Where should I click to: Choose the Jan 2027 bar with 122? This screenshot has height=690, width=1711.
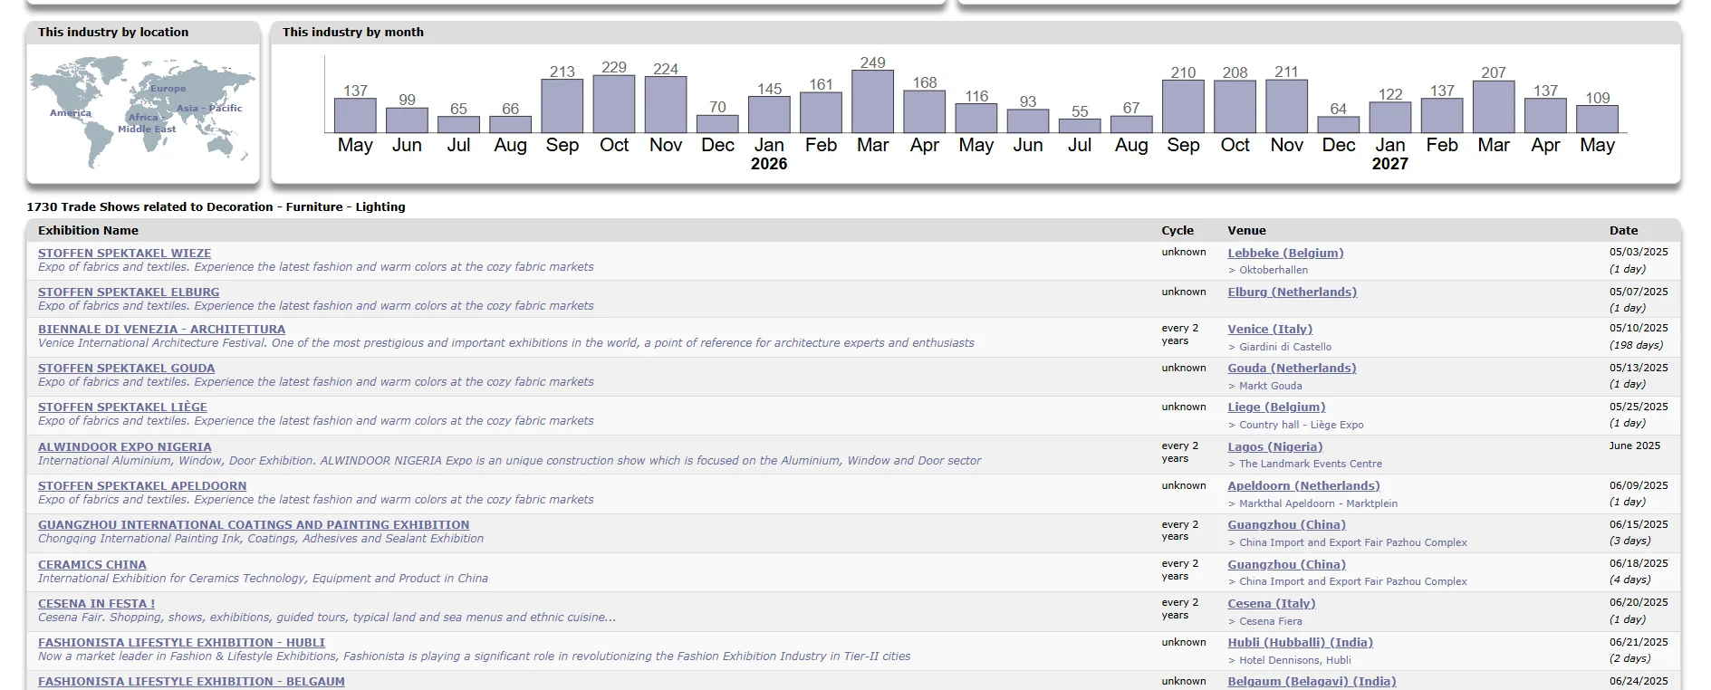click(x=1390, y=118)
